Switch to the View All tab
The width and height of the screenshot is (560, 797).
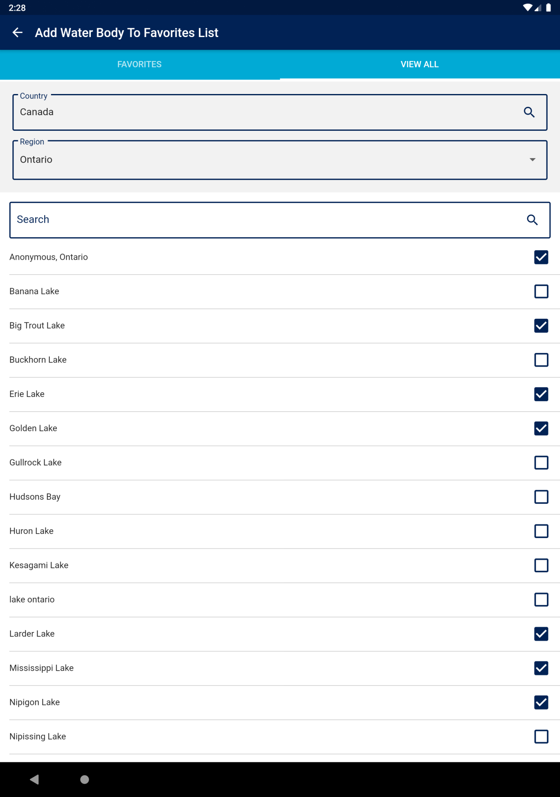click(x=420, y=65)
